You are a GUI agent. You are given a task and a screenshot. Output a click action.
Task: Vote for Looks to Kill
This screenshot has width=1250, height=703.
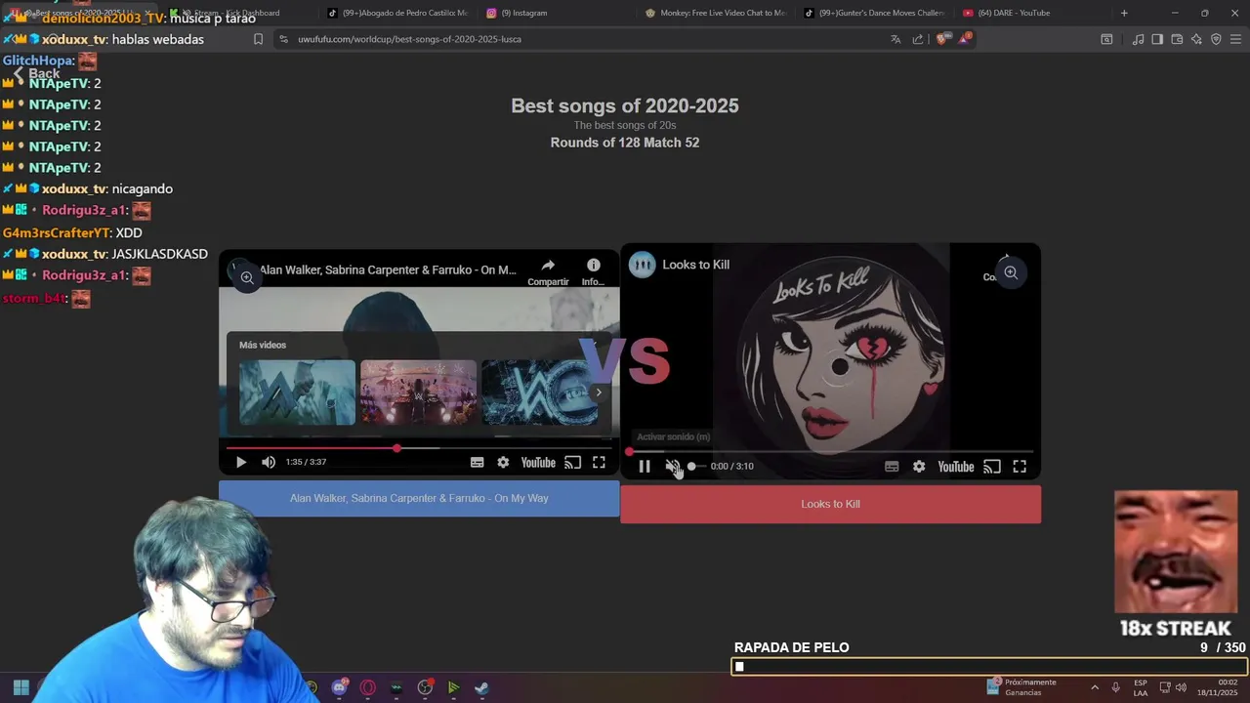[830, 504]
